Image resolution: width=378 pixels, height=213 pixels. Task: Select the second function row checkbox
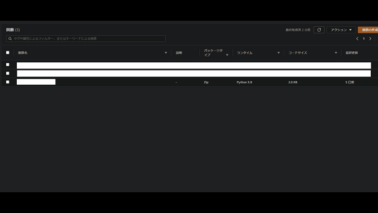8,73
